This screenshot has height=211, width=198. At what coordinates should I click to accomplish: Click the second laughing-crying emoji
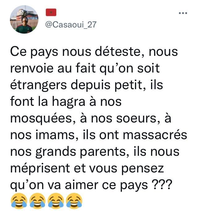[37, 201]
